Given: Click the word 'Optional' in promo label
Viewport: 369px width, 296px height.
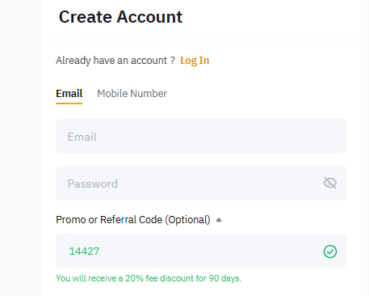Looking at the screenshot, I should point(187,220).
